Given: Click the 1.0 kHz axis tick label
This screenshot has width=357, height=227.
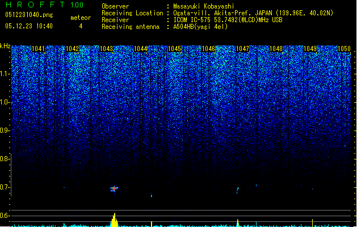Looking at the screenshot, I should 5,102.
